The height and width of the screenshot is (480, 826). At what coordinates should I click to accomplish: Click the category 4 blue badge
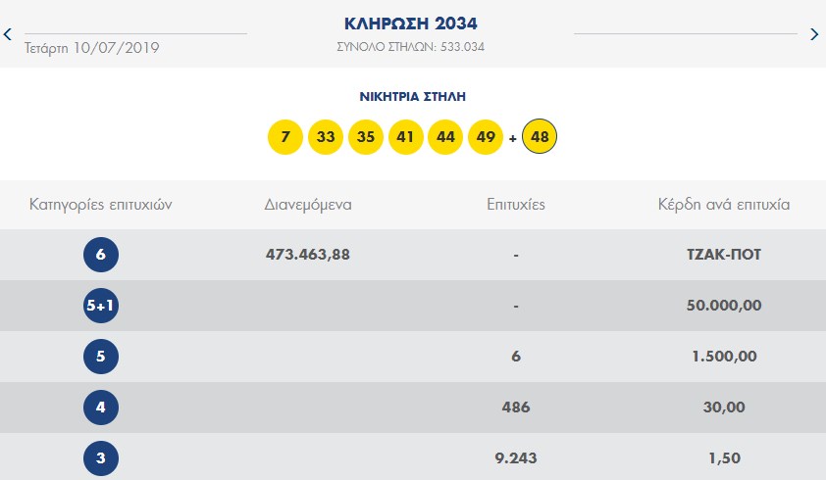click(x=101, y=408)
